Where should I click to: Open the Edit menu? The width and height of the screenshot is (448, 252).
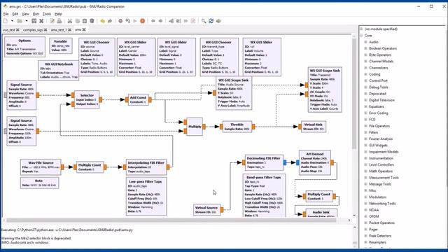click(15, 14)
